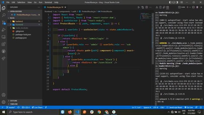Toggle primary side bar layout button
The width and height of the screenshot is (204, 115).
point(170,2)
